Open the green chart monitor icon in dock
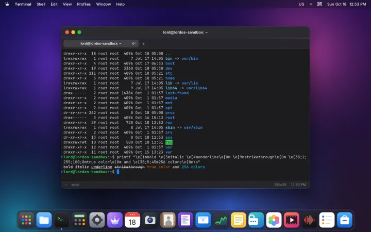Screen dimensions: 371x232 [x=221, y=220]
